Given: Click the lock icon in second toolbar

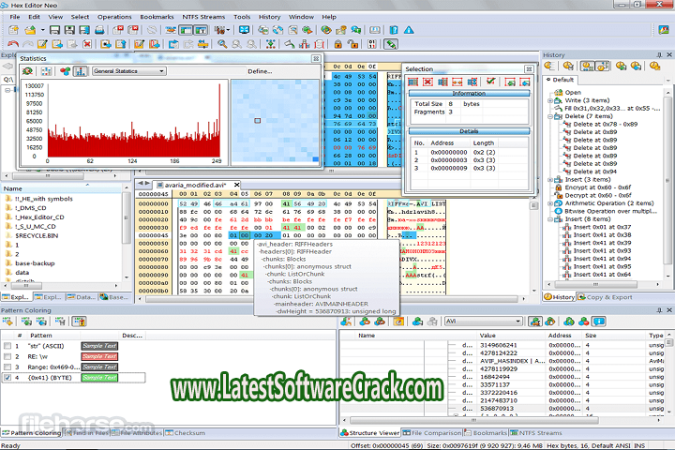Looking at the screenshot, I should coord(337,44).
